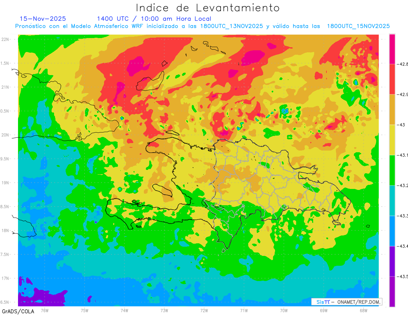Click the -43.2 colorbar label
The width and height of the screenshot is (408, 315).
pyautogui.click(x=402, y=185)
